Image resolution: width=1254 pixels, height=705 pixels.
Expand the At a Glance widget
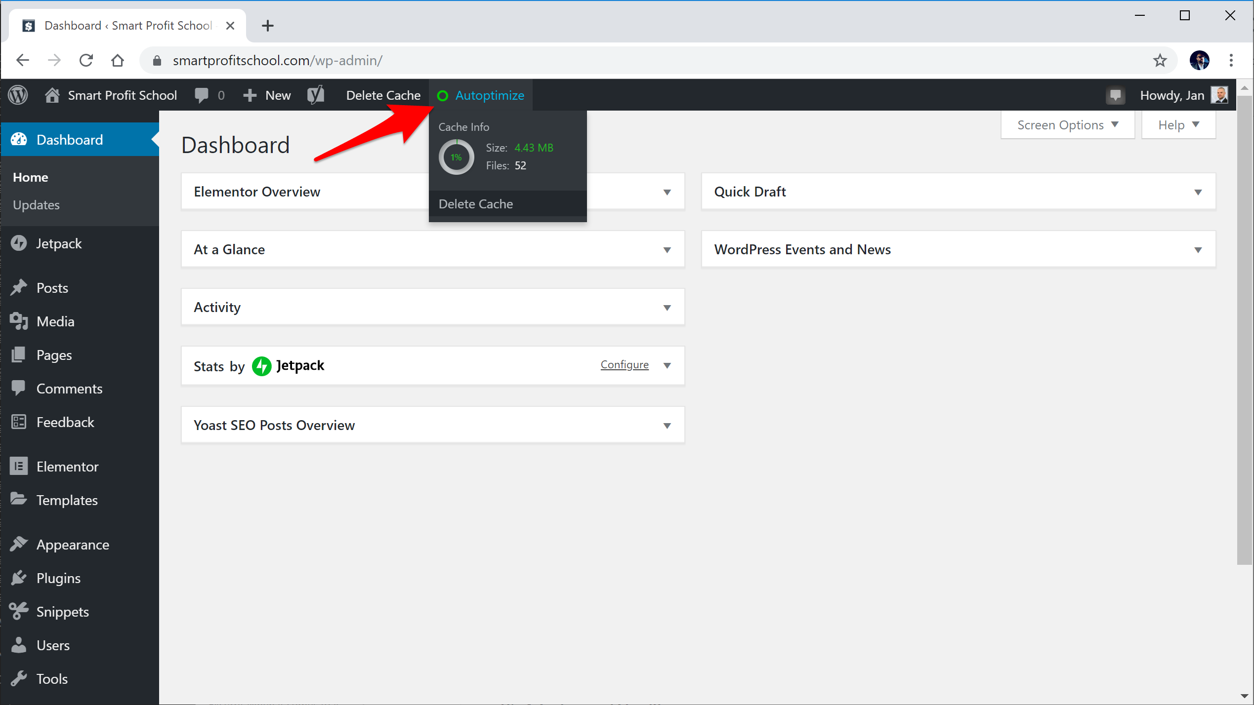(667, 250)
